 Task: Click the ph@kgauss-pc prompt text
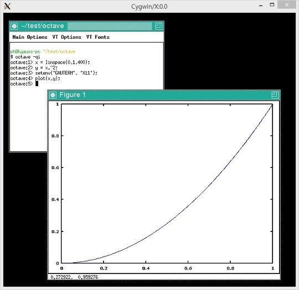25,51
